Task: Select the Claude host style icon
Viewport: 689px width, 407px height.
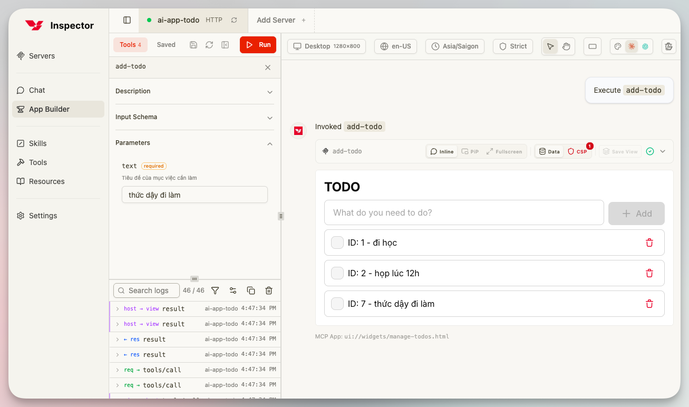Action: tap(632, 46)
